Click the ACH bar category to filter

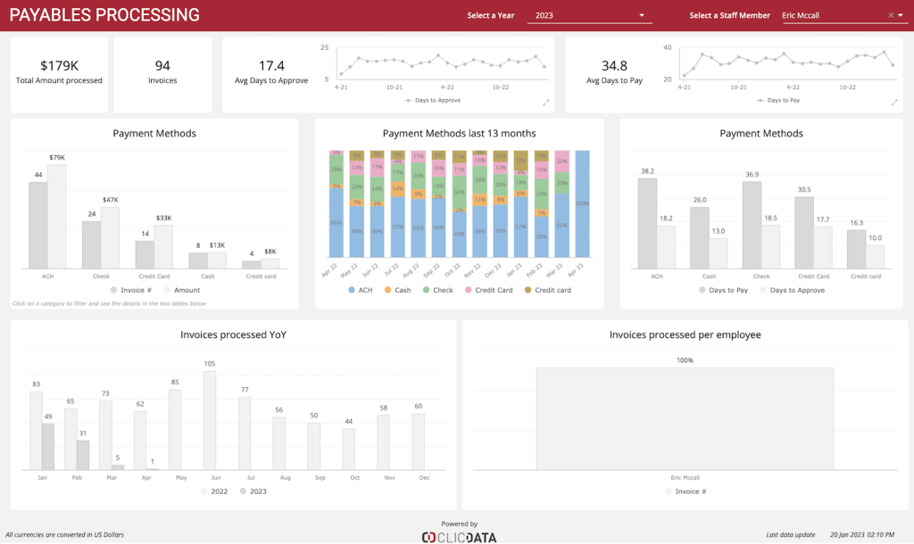37,225
